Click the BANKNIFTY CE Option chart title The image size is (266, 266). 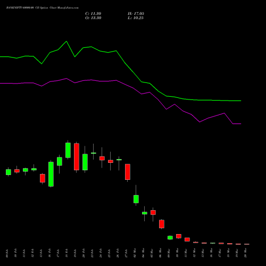click(43, 8)
